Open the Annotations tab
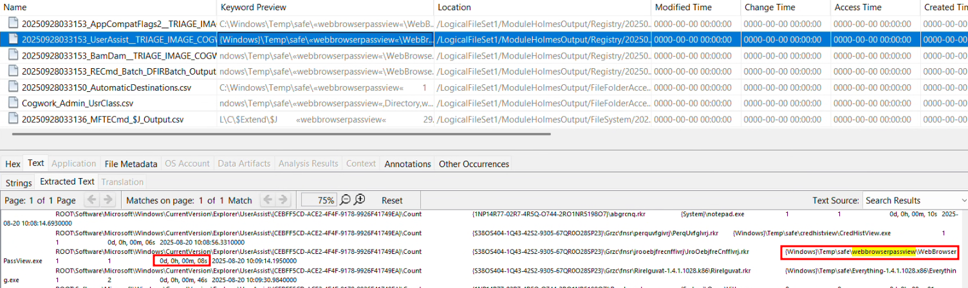The image size is (968, 288). point(407,164)
